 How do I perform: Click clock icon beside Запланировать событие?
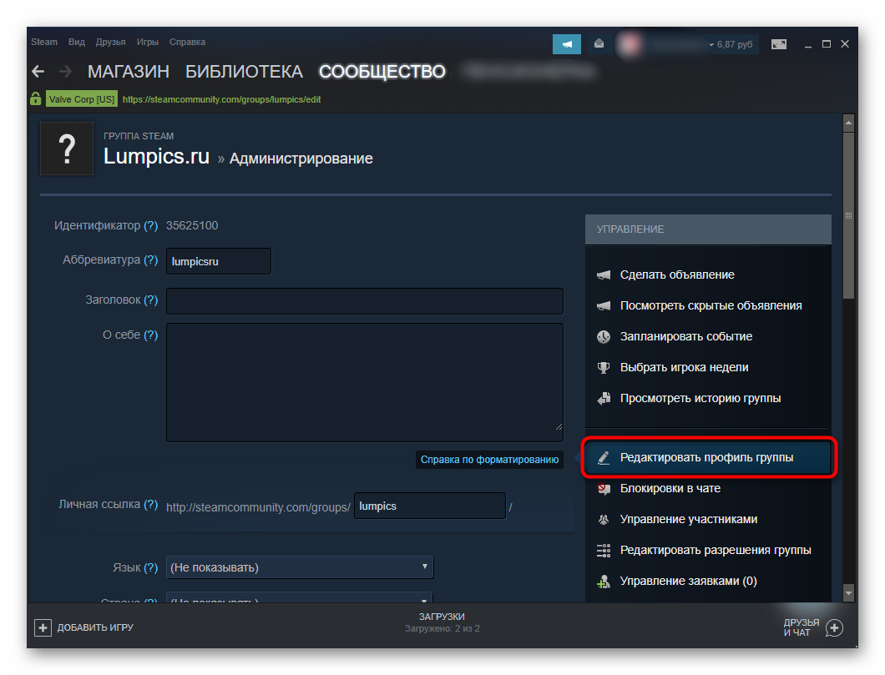[x=604, y=336]
